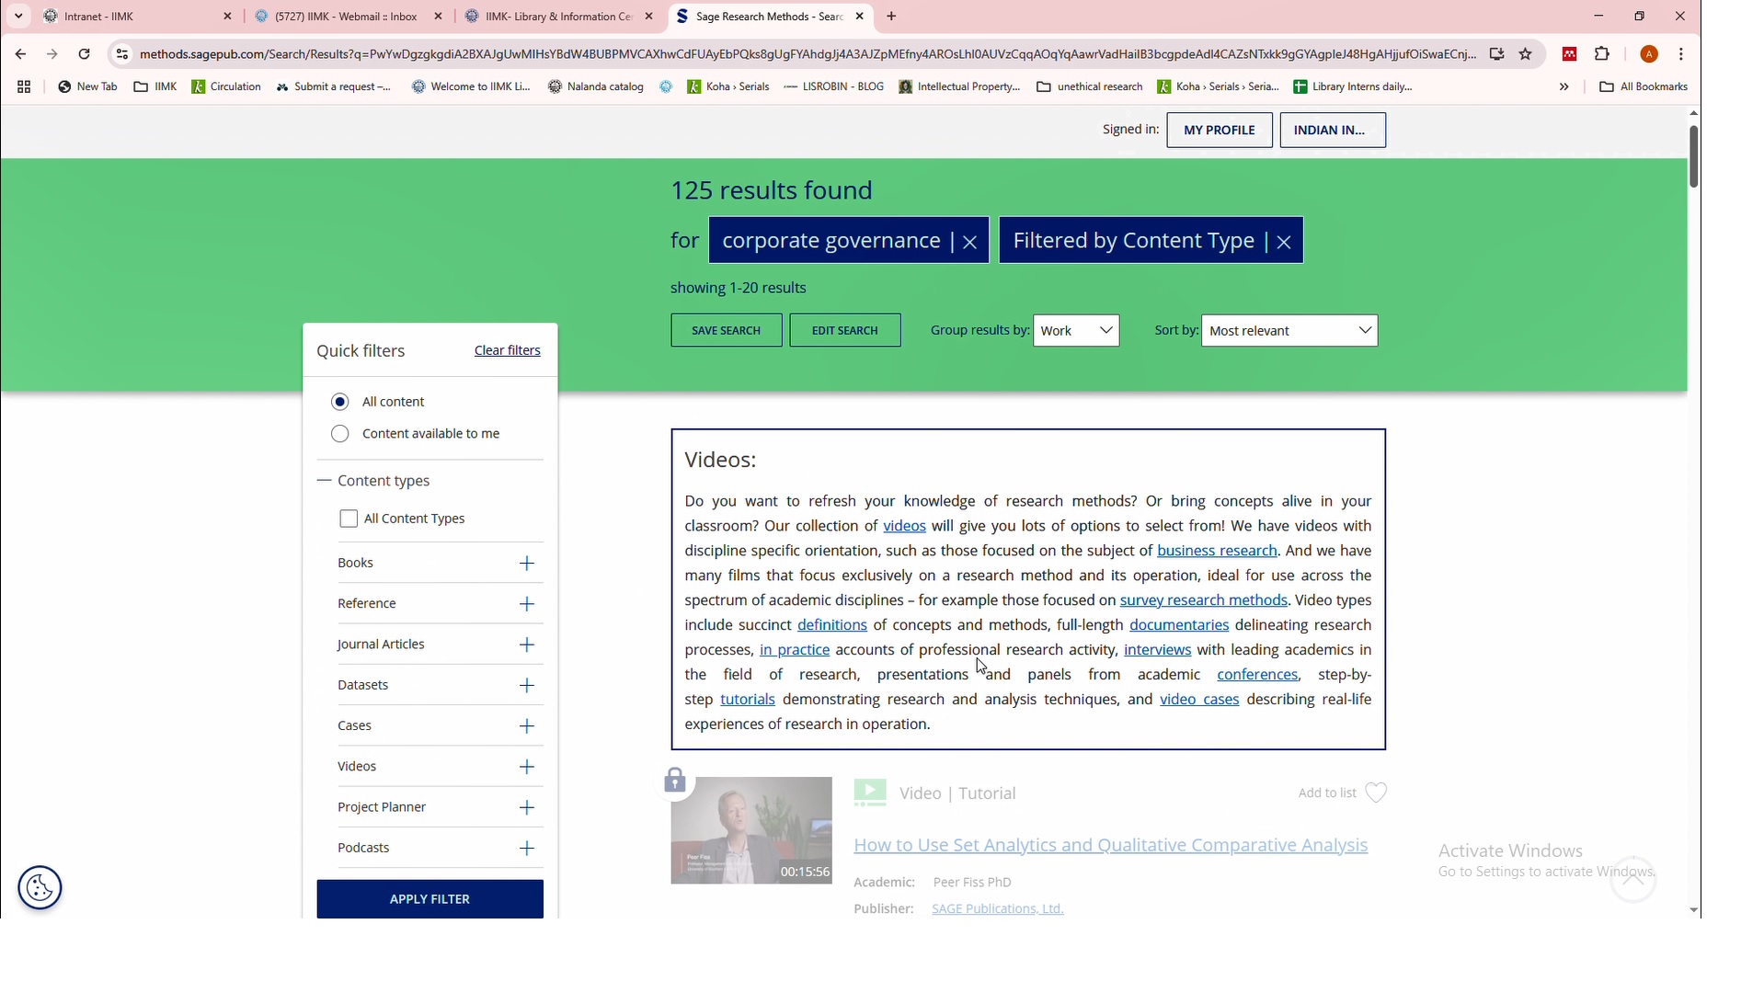Screen dimensions: 1764x1004
Task: Select the All content radio button
Action: click(x=340, y=402)
